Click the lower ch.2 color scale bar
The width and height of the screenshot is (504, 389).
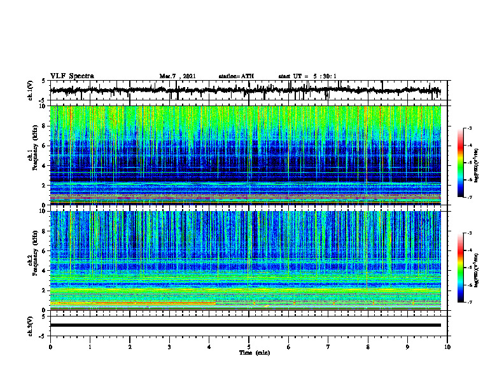tap(460, 268)
